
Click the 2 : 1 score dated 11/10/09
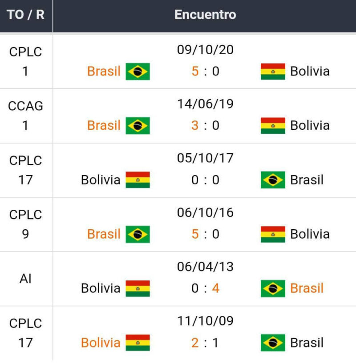point(205,343)
